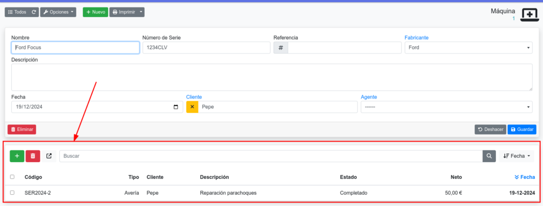Click the Completado status cell
The width and height of the screenshot is (543, 206).
pos(354,193)
